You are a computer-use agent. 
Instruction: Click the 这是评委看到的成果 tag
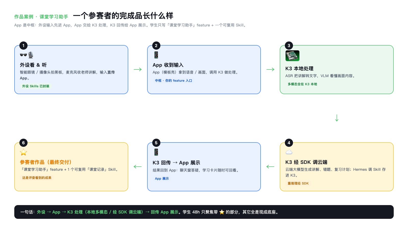pos(37,178)
